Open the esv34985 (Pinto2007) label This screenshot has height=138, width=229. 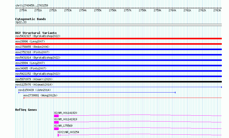pos(31,68)
